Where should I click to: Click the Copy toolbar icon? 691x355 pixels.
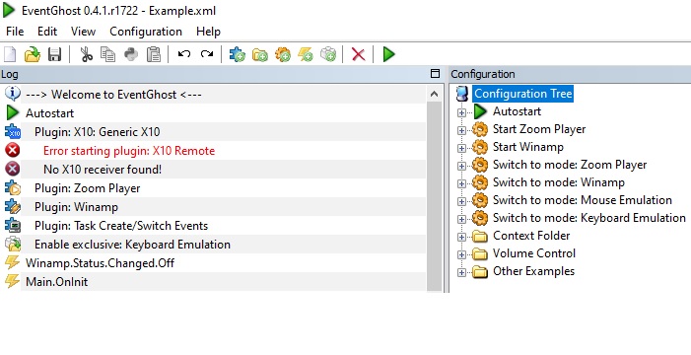[x=108, y=54]
